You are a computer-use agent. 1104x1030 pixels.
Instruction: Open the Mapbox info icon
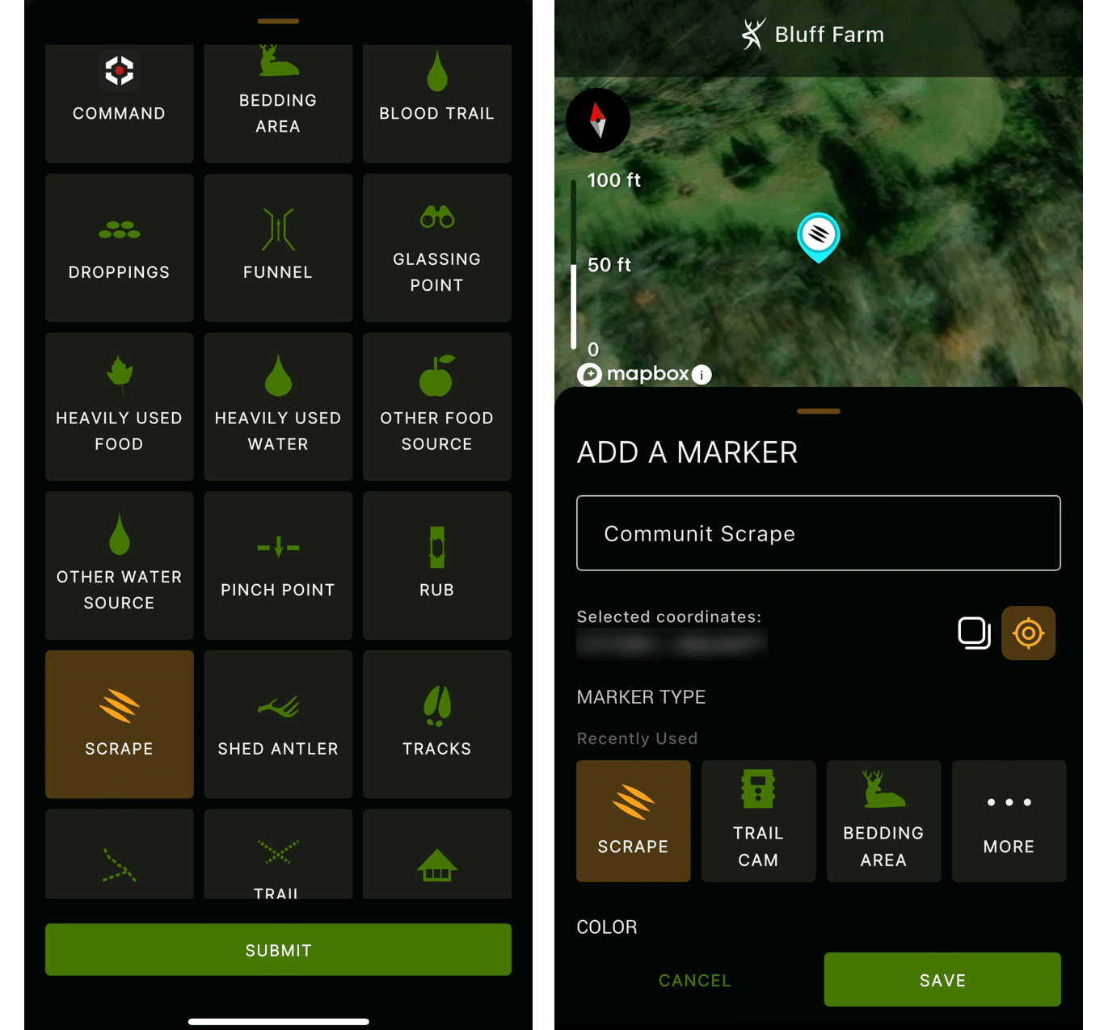point(702,375)
